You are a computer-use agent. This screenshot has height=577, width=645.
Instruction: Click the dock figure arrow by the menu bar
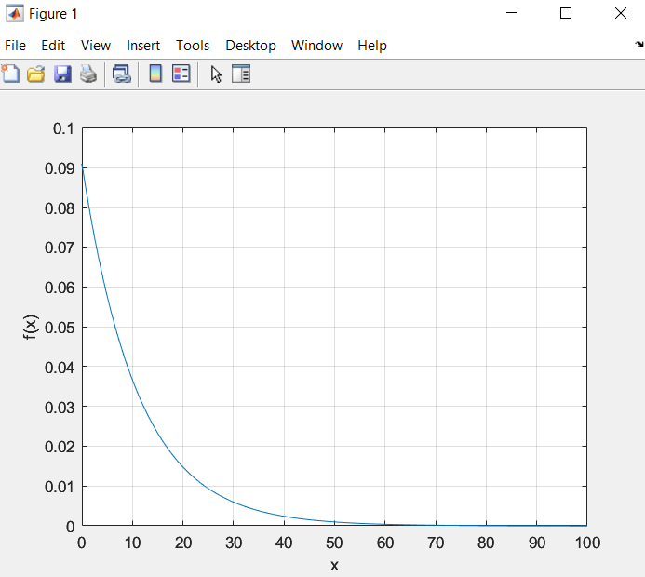638,44
